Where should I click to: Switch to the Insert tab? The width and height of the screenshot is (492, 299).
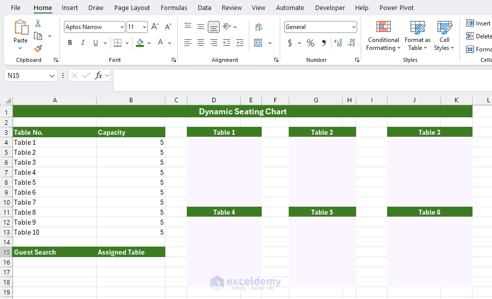pyautogui.click(x=69, y=8)
